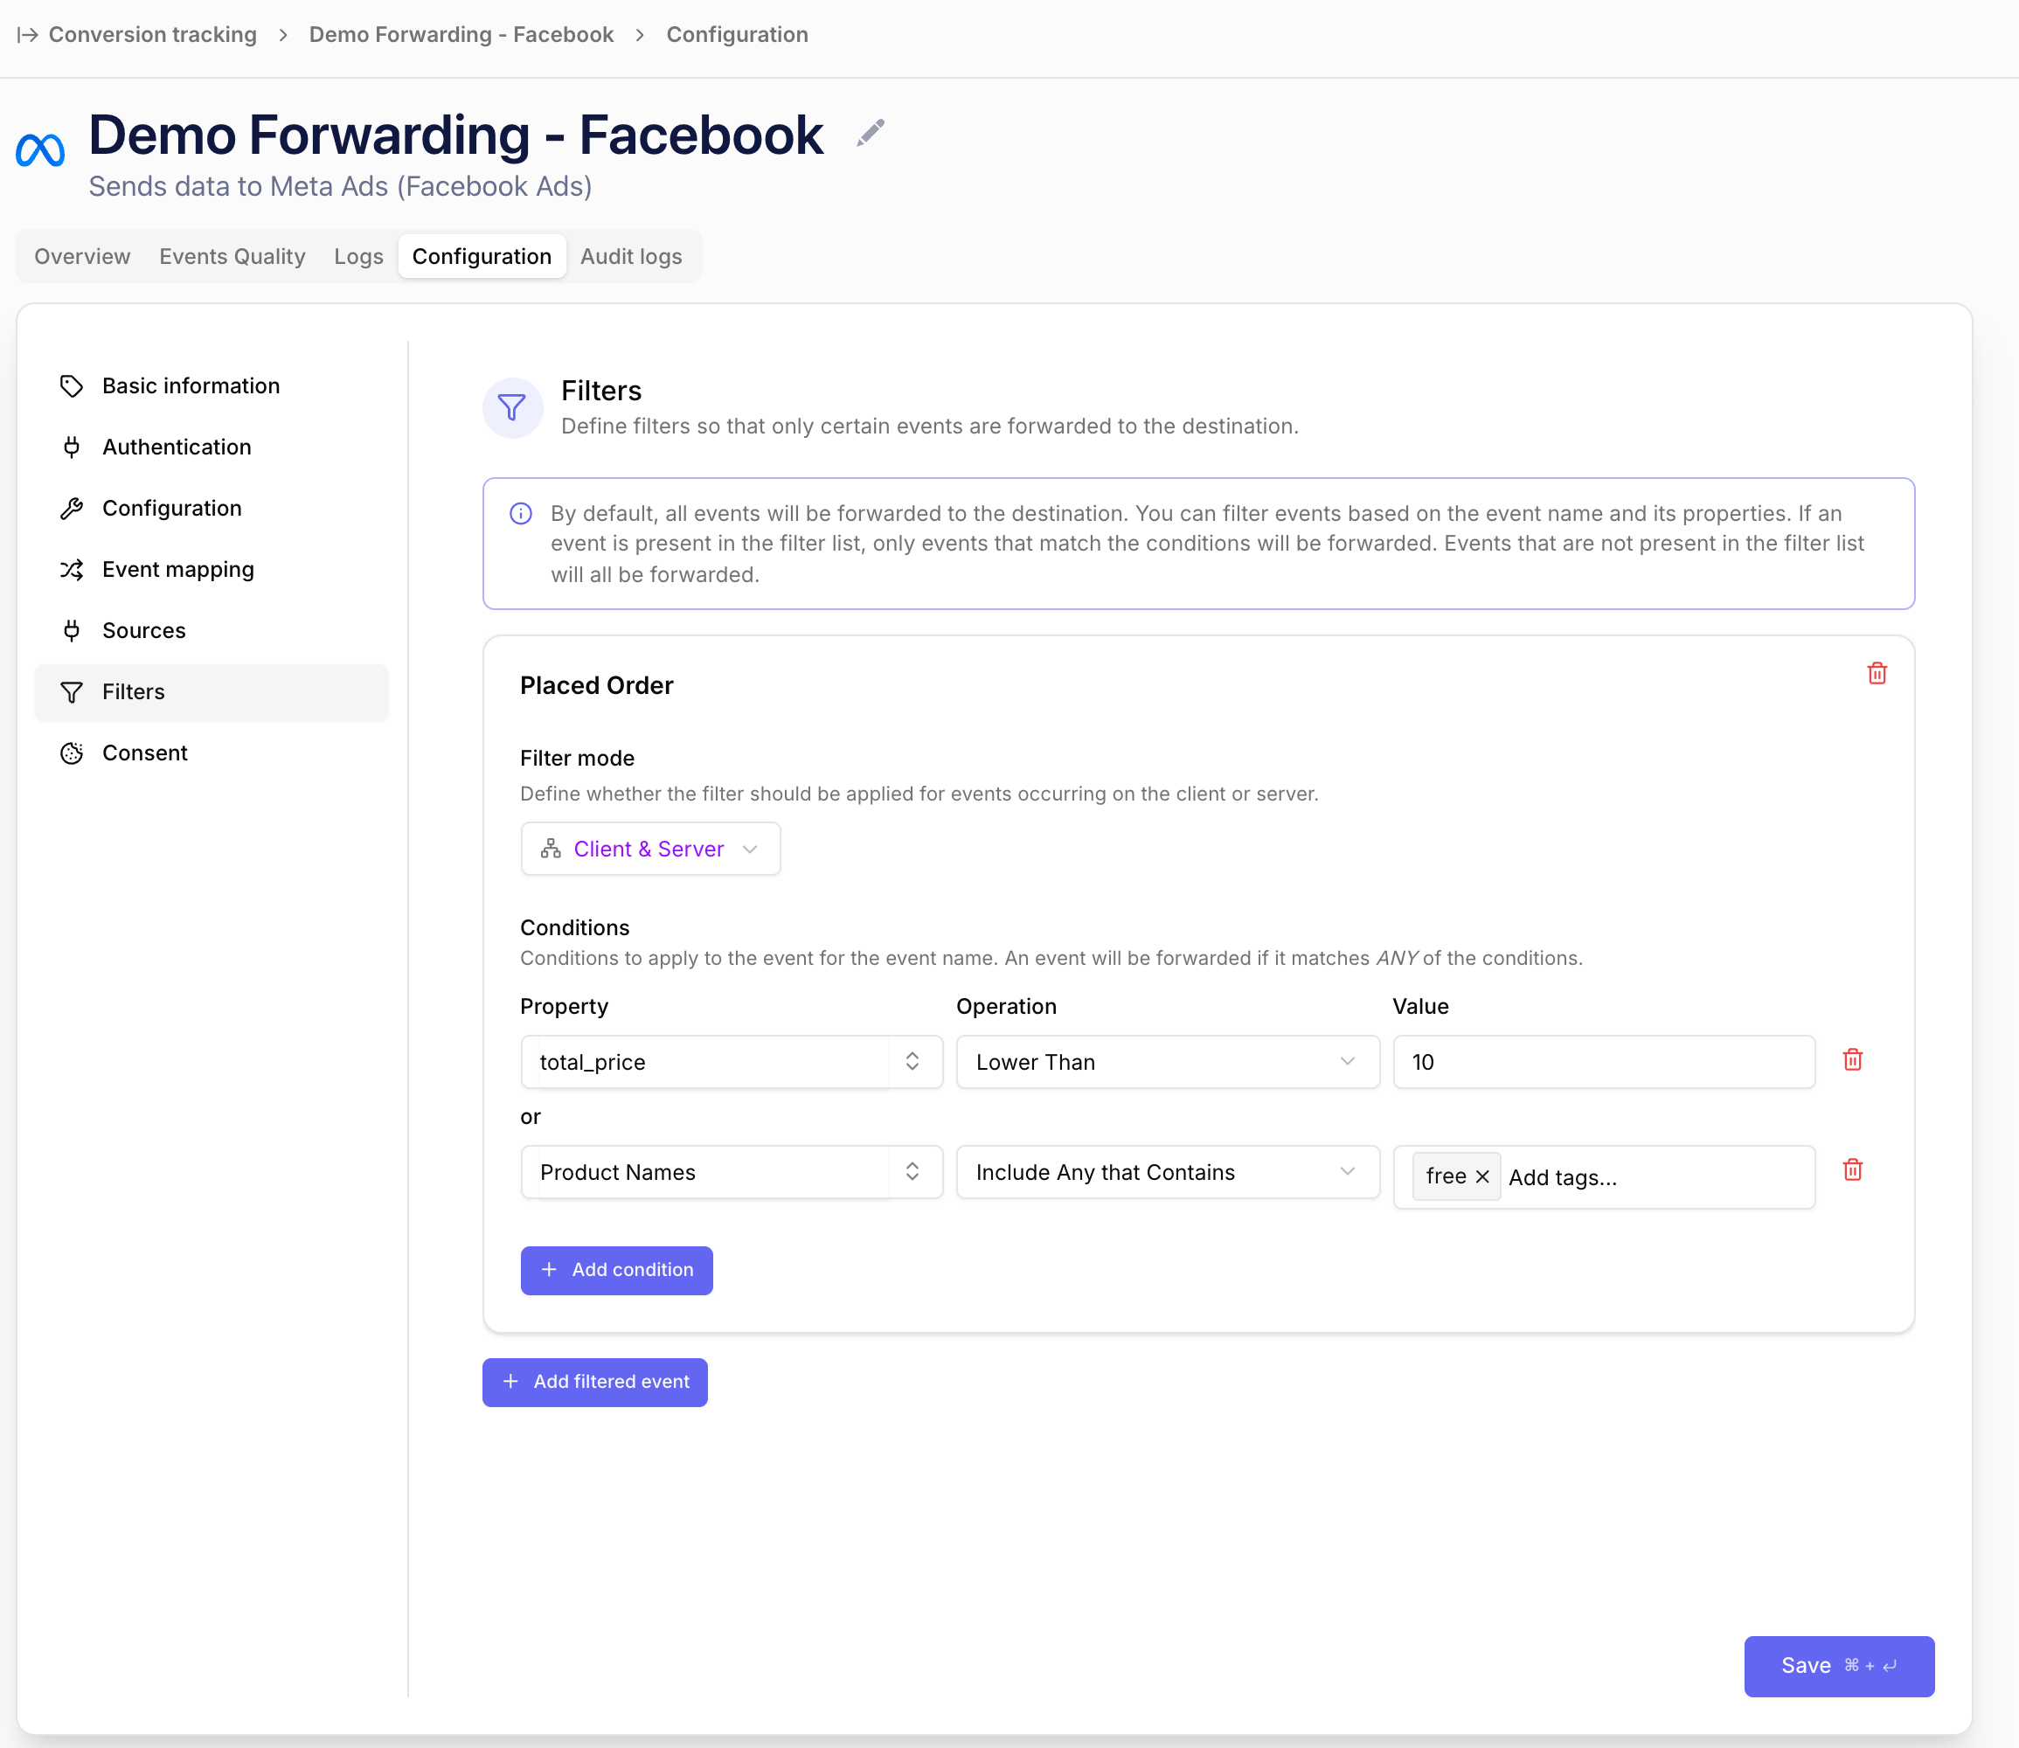Go to Demo Forwarding - Facebook breadcrumb
This screenshot has width=2019, height=1748.
pyautogui.click(x=461, y=35)
